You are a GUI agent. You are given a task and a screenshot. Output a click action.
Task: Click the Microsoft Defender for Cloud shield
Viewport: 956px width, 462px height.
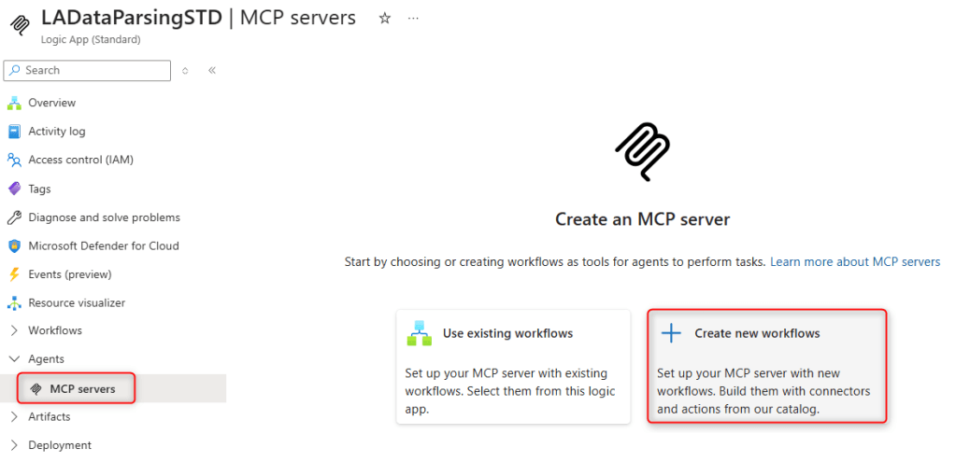[x=14, y=246]
